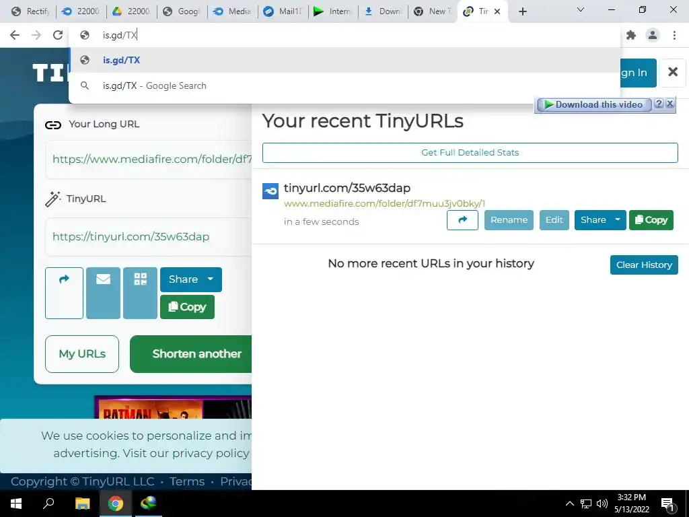Switch to the Download tab
The width and height of the screenshot is (689, 517).
tap(384, 11)
